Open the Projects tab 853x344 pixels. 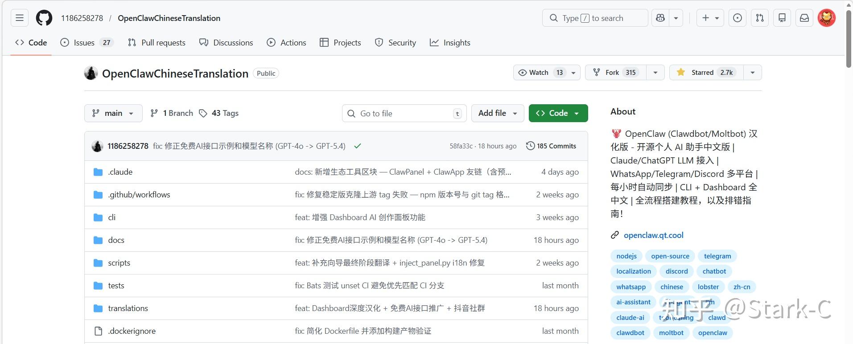click(340, 43)
